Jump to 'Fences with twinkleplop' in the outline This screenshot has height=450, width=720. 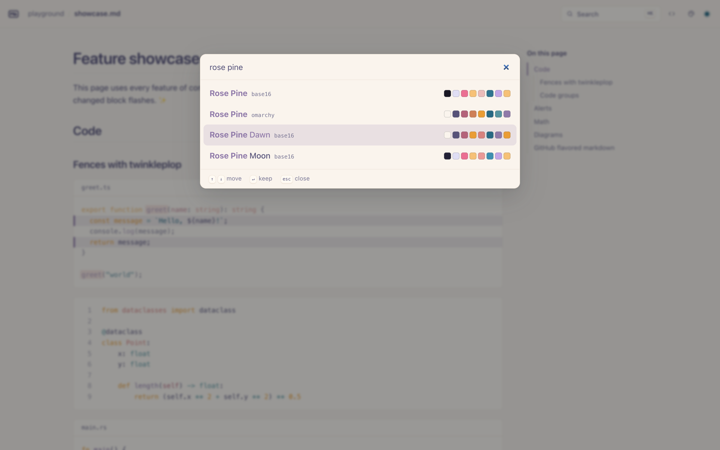[576, 82]
